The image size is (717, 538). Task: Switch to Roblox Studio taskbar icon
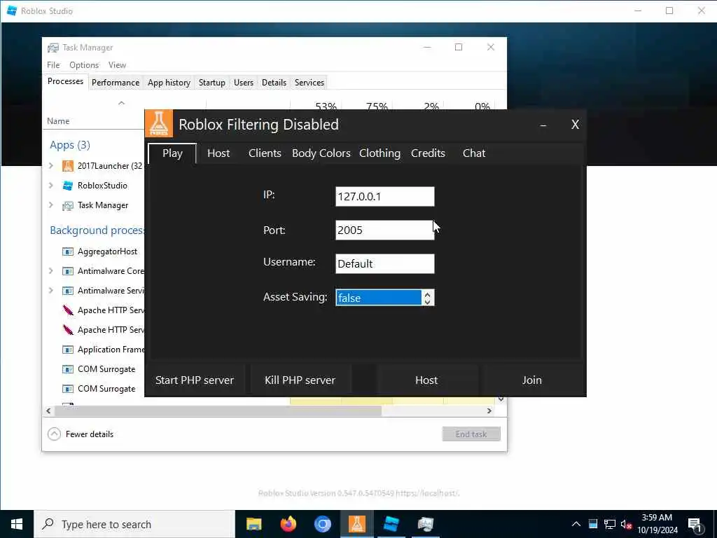click(391, 524)
